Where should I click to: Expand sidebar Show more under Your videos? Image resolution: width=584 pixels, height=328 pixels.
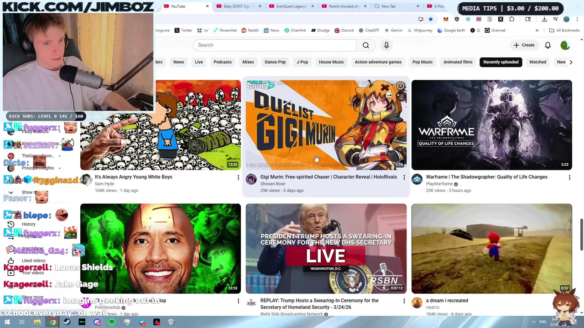click(x=32, y=297)
